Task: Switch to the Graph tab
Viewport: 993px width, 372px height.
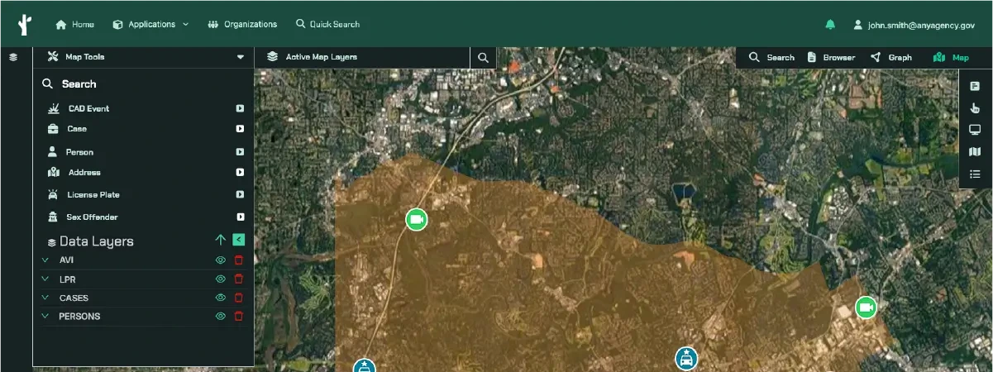Action: point(891,58)
